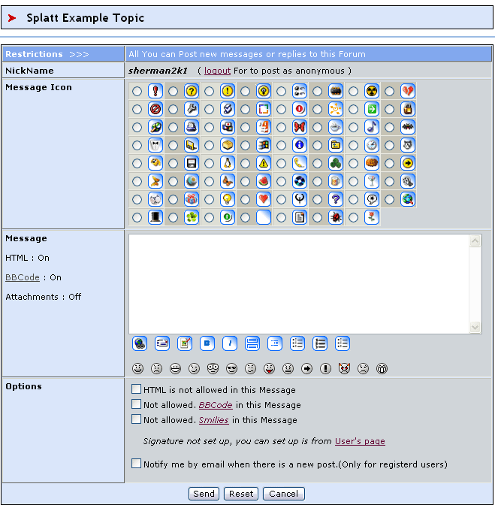
Task: Insert the red devil smiley
Action: pyautogui.click(x=345, y=369)
